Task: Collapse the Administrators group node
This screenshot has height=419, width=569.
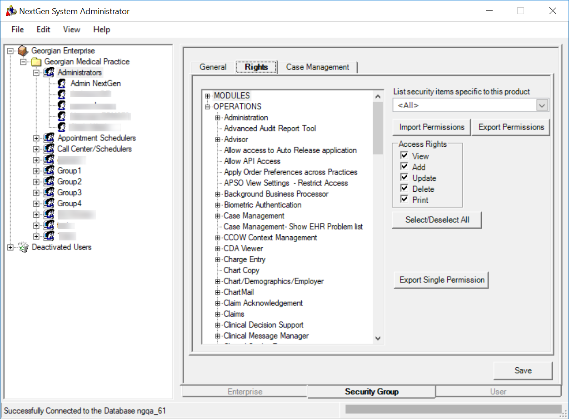Action: (36, 73)
